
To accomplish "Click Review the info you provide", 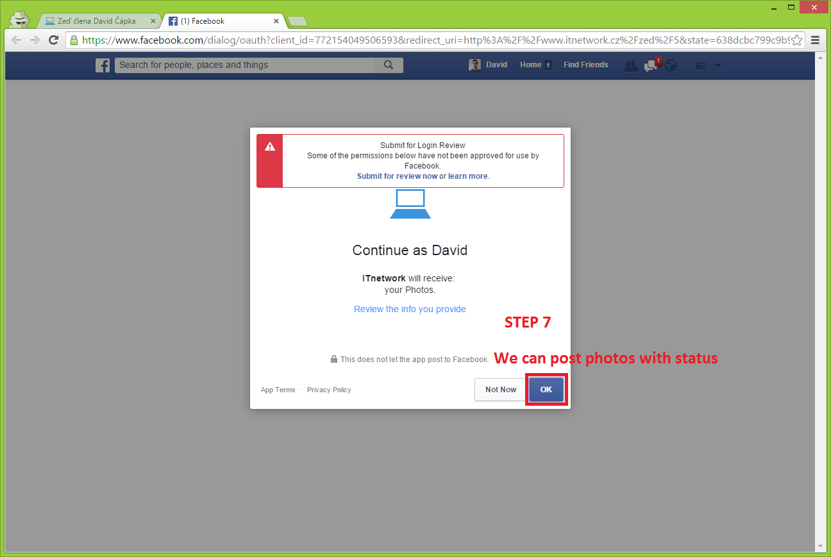I will [x=410, y=309].
